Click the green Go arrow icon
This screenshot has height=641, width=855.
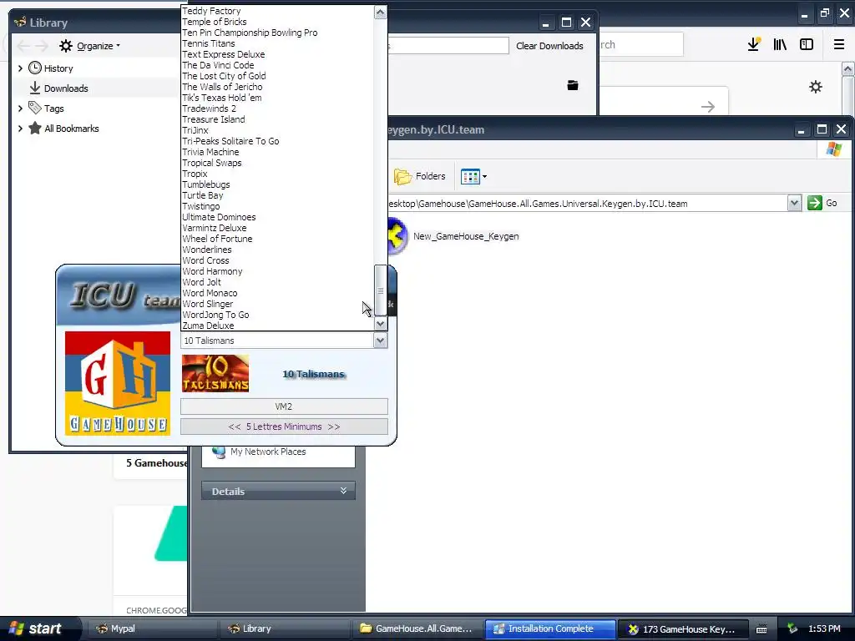(x=815, y=203)
